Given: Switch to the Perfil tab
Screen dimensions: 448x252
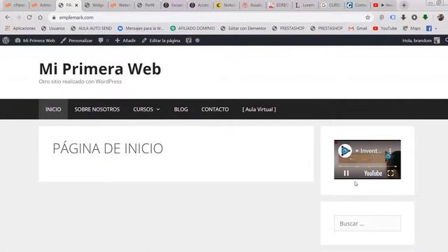Looking at the screenshot, I should pos(147,5).
